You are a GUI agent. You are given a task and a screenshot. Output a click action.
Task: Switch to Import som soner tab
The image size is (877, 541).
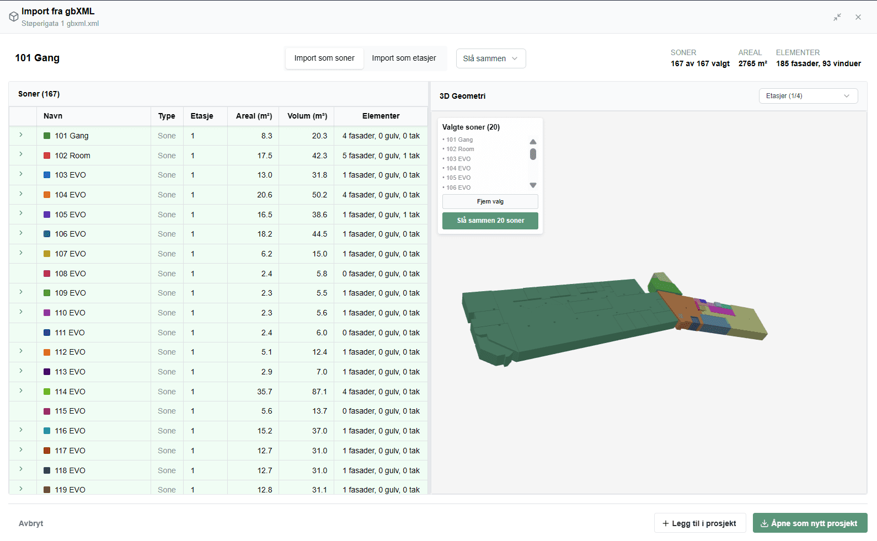pyautogui.click(x=324, y=58)
